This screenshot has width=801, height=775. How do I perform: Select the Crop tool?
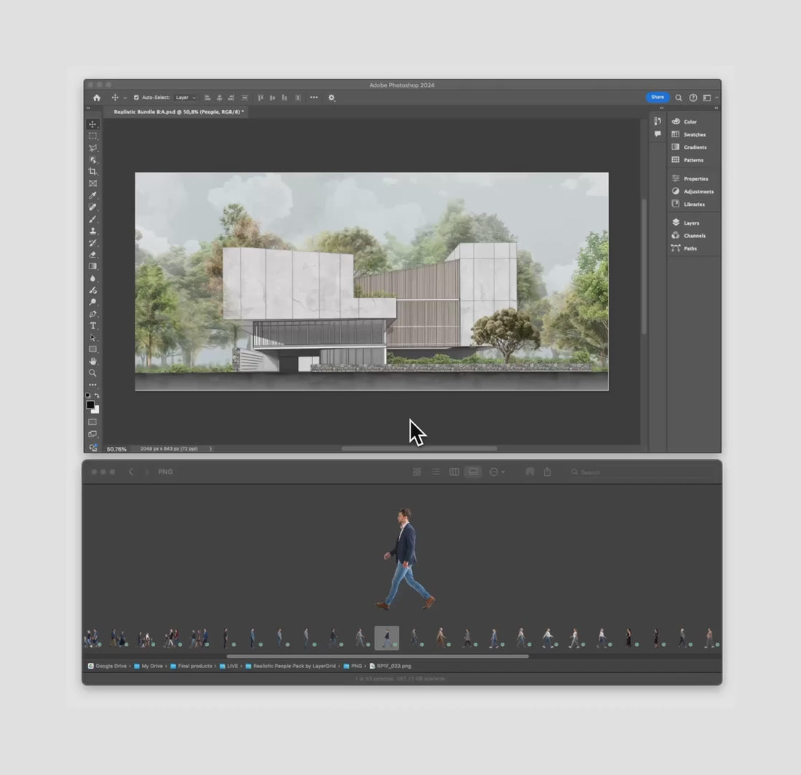92,172
